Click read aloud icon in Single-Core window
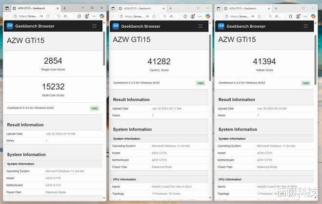Viewport: 322px width, 204px height. [x=41, y=16]
